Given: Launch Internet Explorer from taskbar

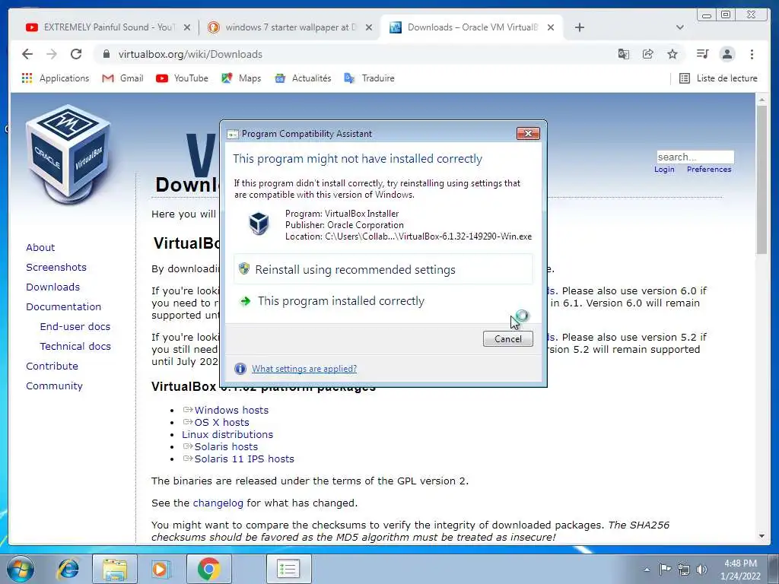Looking at the screenshot, I should (68, 569).
